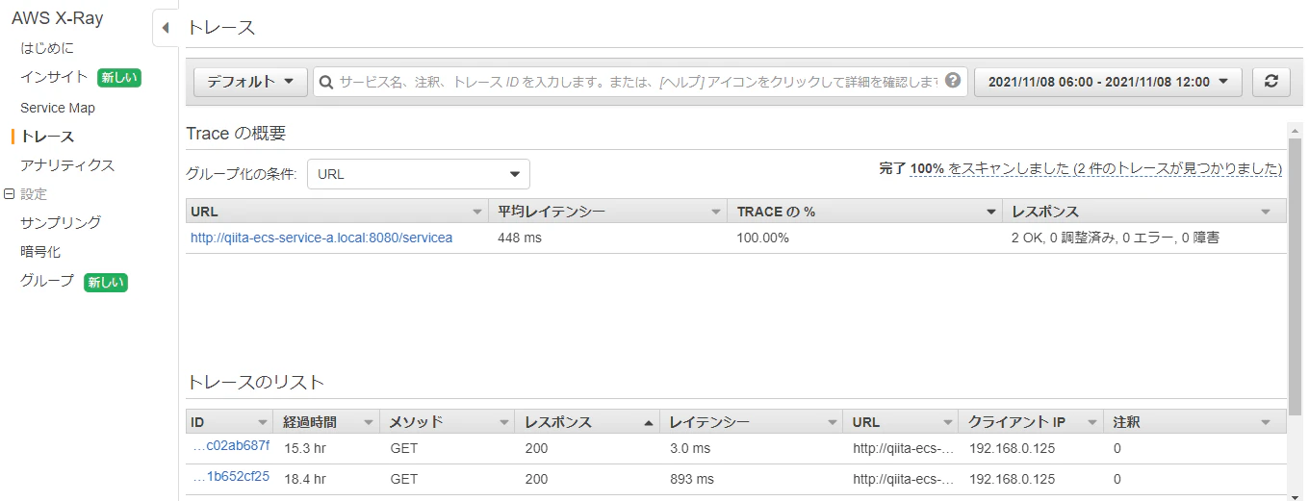This screenshot has width=1309, height=501.
Task: Sort trace list by レイテンシー arrow
Action: (833, 422)
